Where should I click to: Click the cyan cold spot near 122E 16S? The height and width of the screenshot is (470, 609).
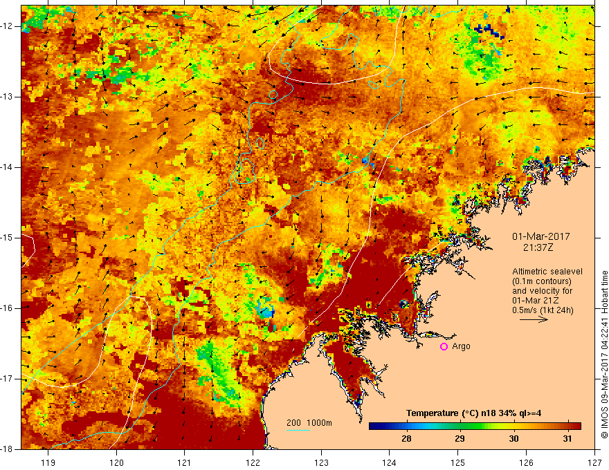pyautogui.click(x=266, y=310)
